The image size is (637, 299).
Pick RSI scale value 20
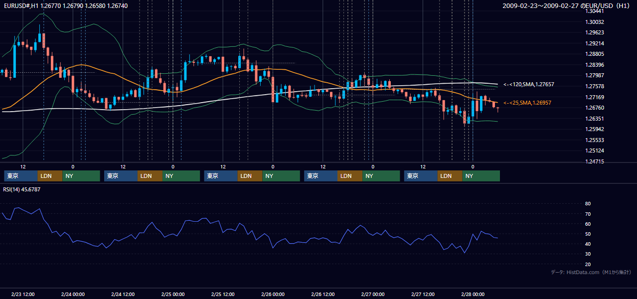pos(588,264)
